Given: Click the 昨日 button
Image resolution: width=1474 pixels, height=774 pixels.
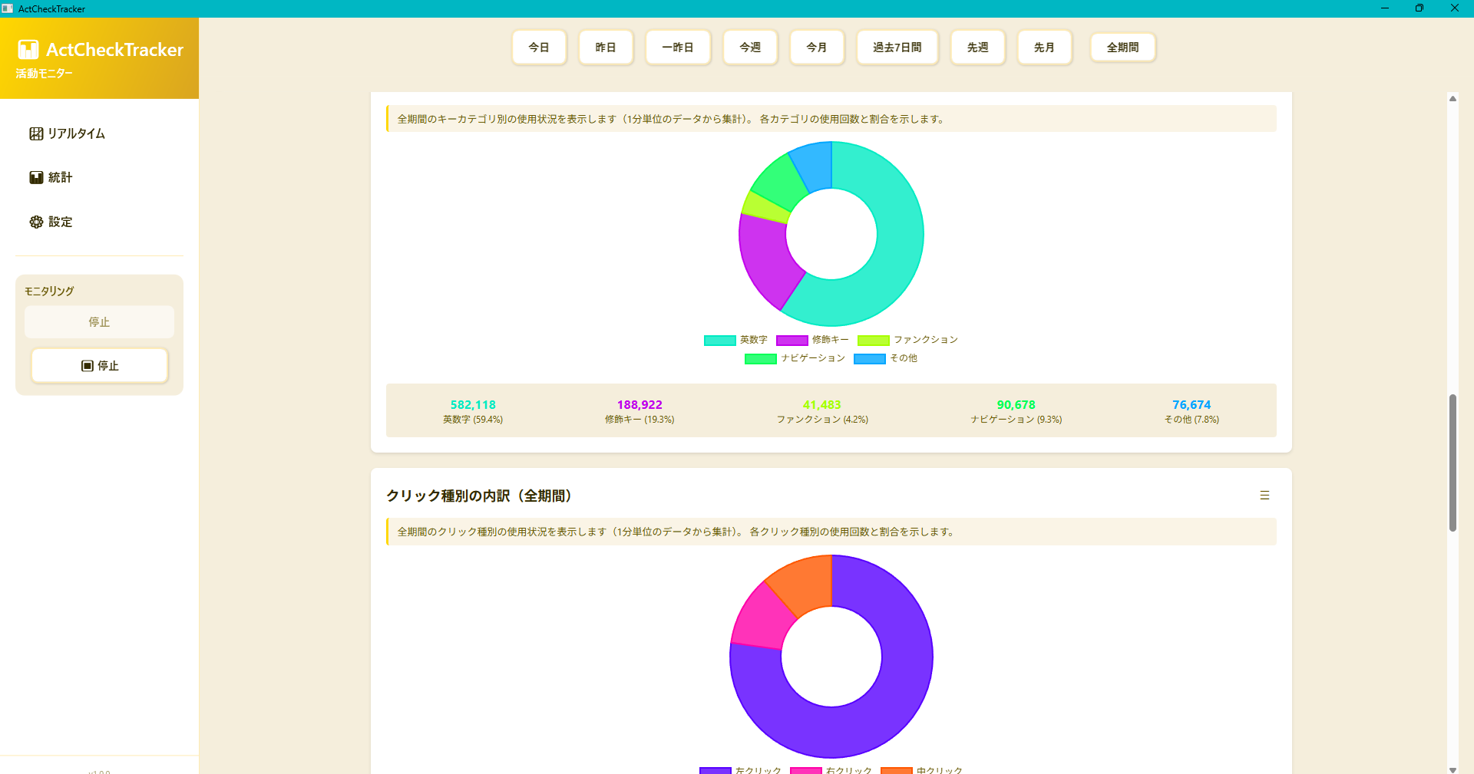Looking at the screenshot, I should coord(606,47).
